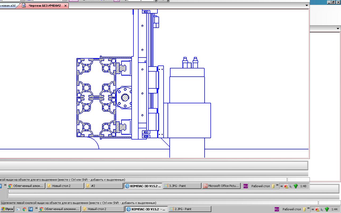Launch Chrome from the quick launch bar
The width and height of the screenshot is (341, 213).
pos(24,209)
